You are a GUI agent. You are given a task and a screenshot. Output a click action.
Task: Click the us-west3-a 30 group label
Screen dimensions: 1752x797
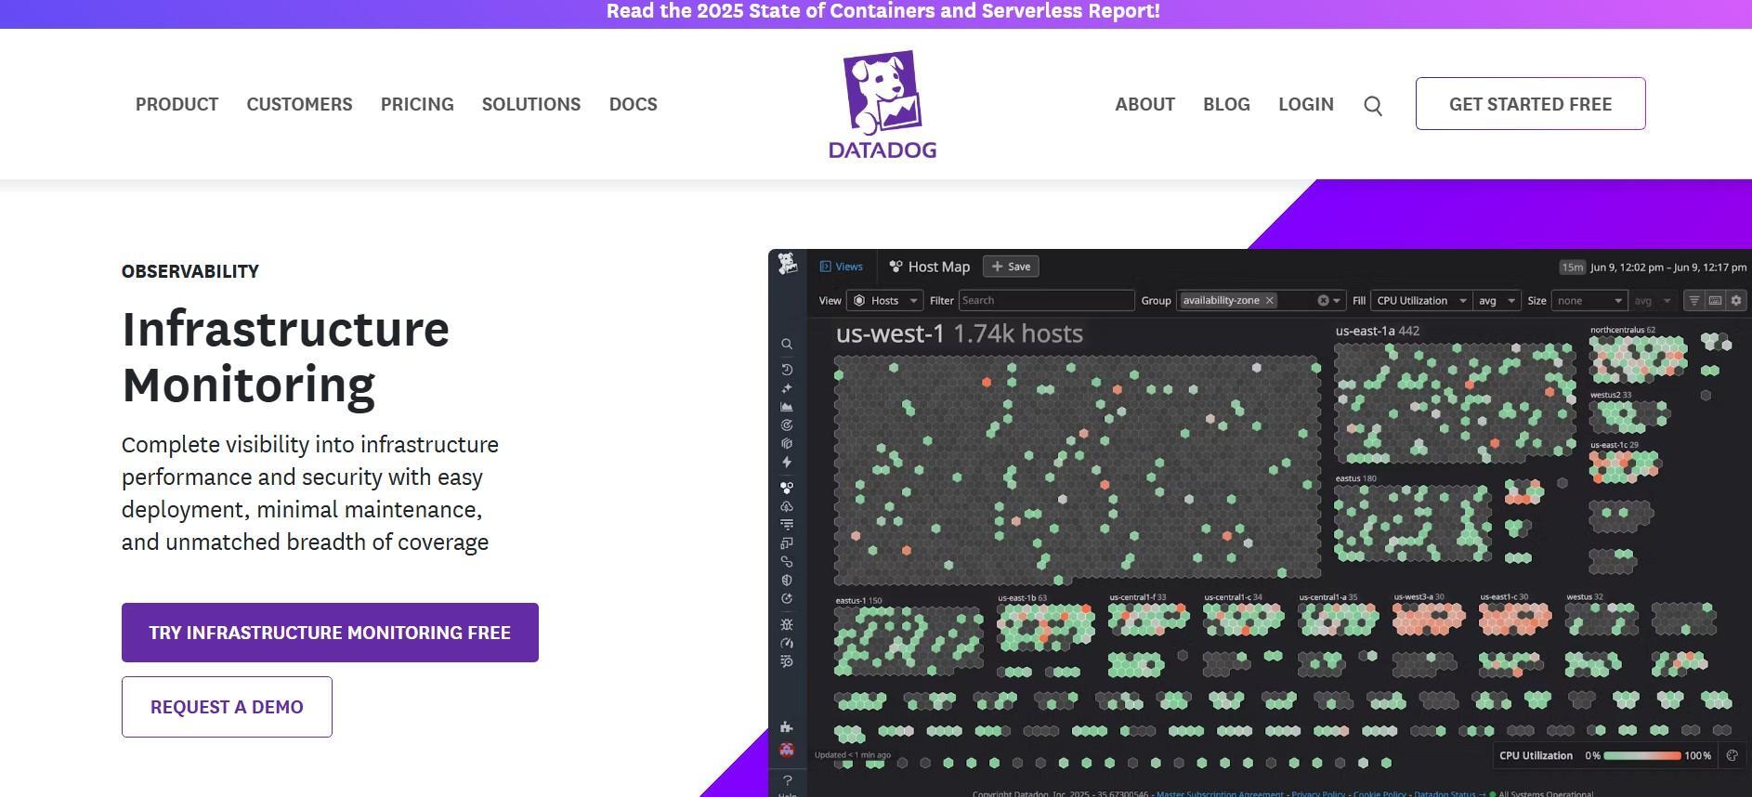pos(1419,596)
